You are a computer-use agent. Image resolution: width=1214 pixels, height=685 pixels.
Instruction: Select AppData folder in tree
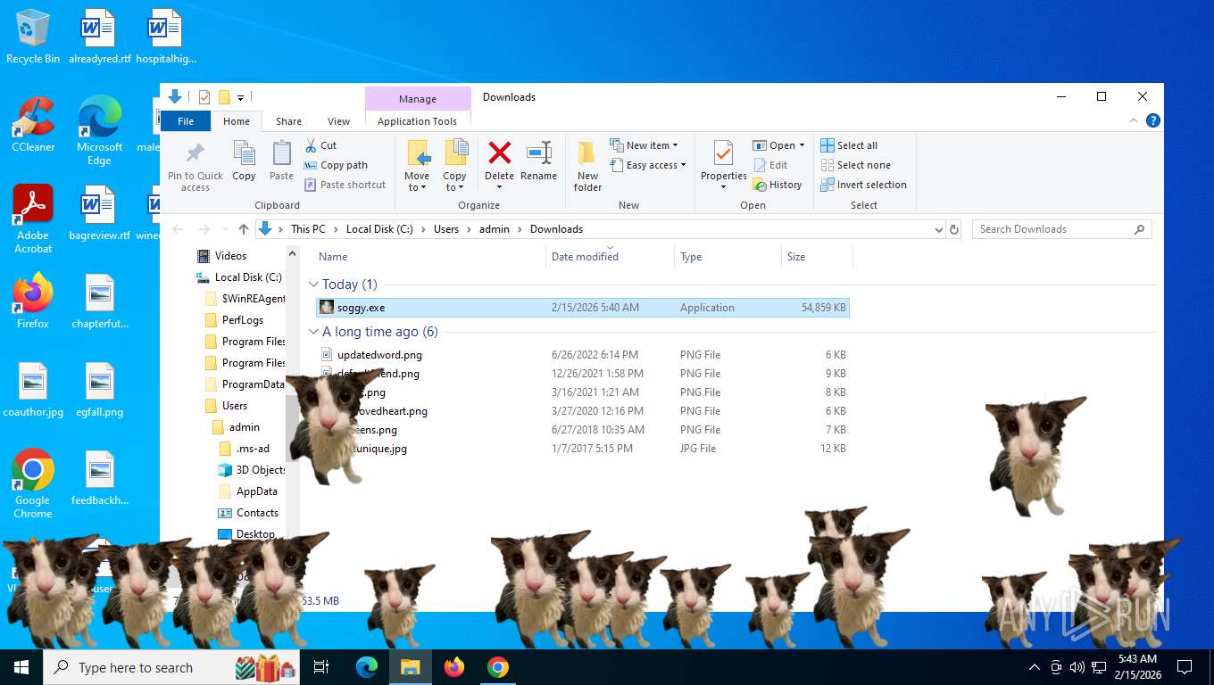pos(256,491)
